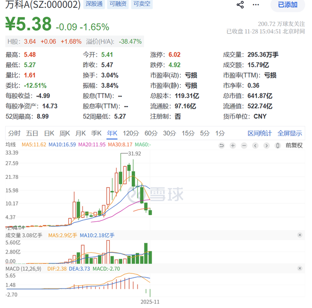Switch to 60分 chart tab
312x308 pixels.
[x=151, y=133]
